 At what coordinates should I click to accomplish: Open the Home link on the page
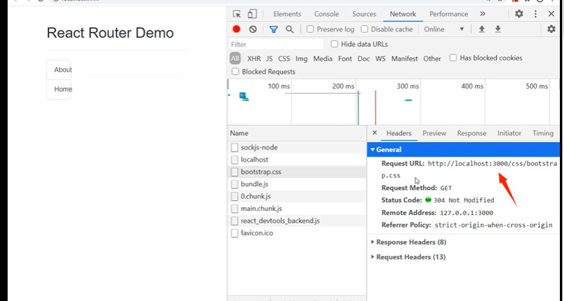(x=59, y=89)
